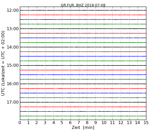Click the black seismogram trace at 14:00
Image resolution: width=166 pixels, height=133 pixels.
point(83,47)
